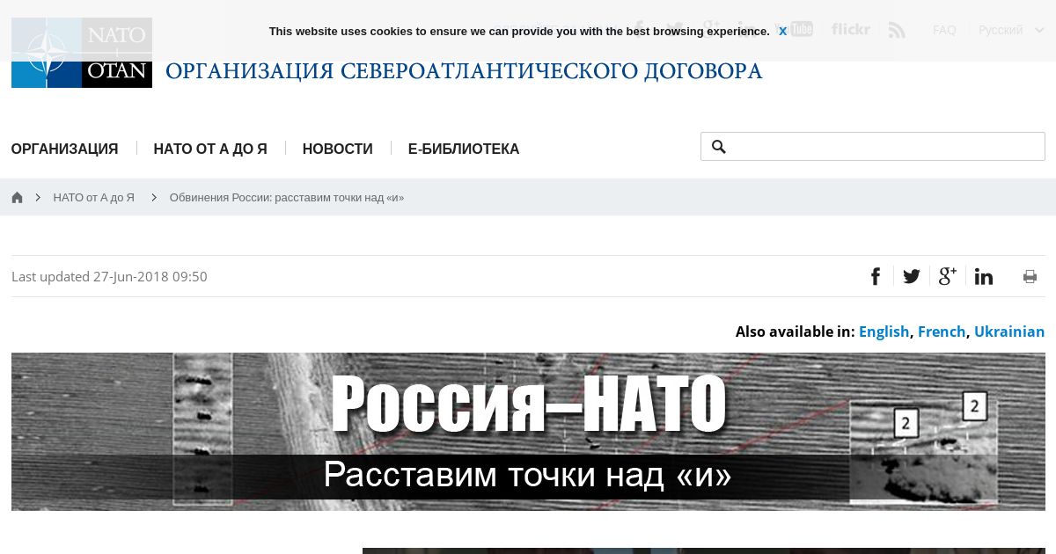The image size is (1056, 554).
Task: Open Организация Североатлантического договора title link
Action: 464,71
